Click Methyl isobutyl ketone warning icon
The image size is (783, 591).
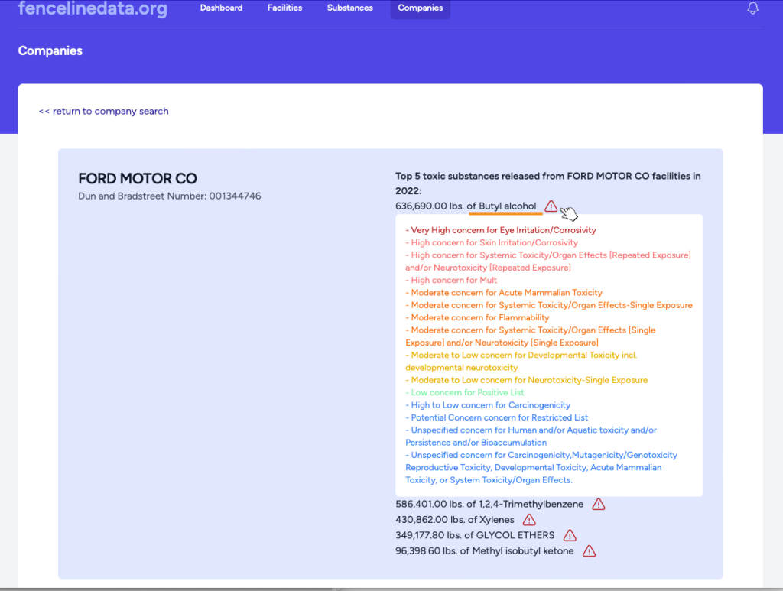click(589, 551)
